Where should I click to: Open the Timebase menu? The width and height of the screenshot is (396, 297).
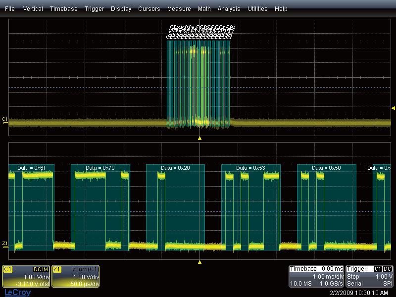click(x=63, y=9)
